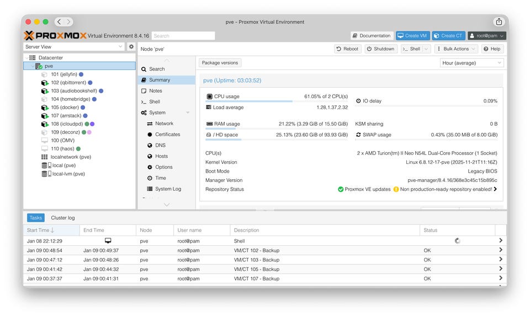Switch to the Cluster log tab
530x316 pixels.
tap(63, 218)
